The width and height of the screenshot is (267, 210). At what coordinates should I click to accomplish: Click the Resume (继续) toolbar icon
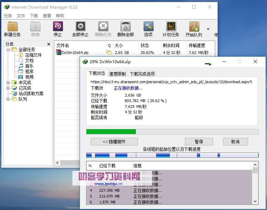pyautogui.click(x=35, y=26)
